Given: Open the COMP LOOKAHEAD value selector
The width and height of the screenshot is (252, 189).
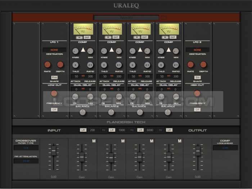Looking at the screenshot, I should pyautogui.click(x=225, y=148).
